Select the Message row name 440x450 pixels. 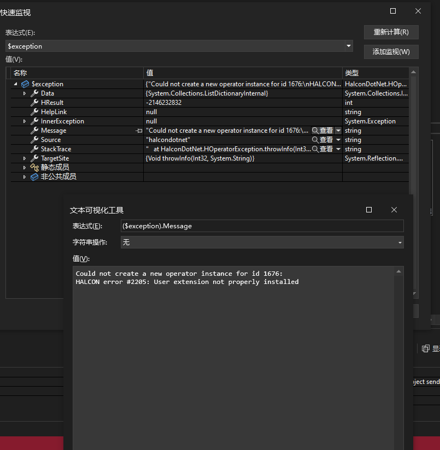pos(54,131)
